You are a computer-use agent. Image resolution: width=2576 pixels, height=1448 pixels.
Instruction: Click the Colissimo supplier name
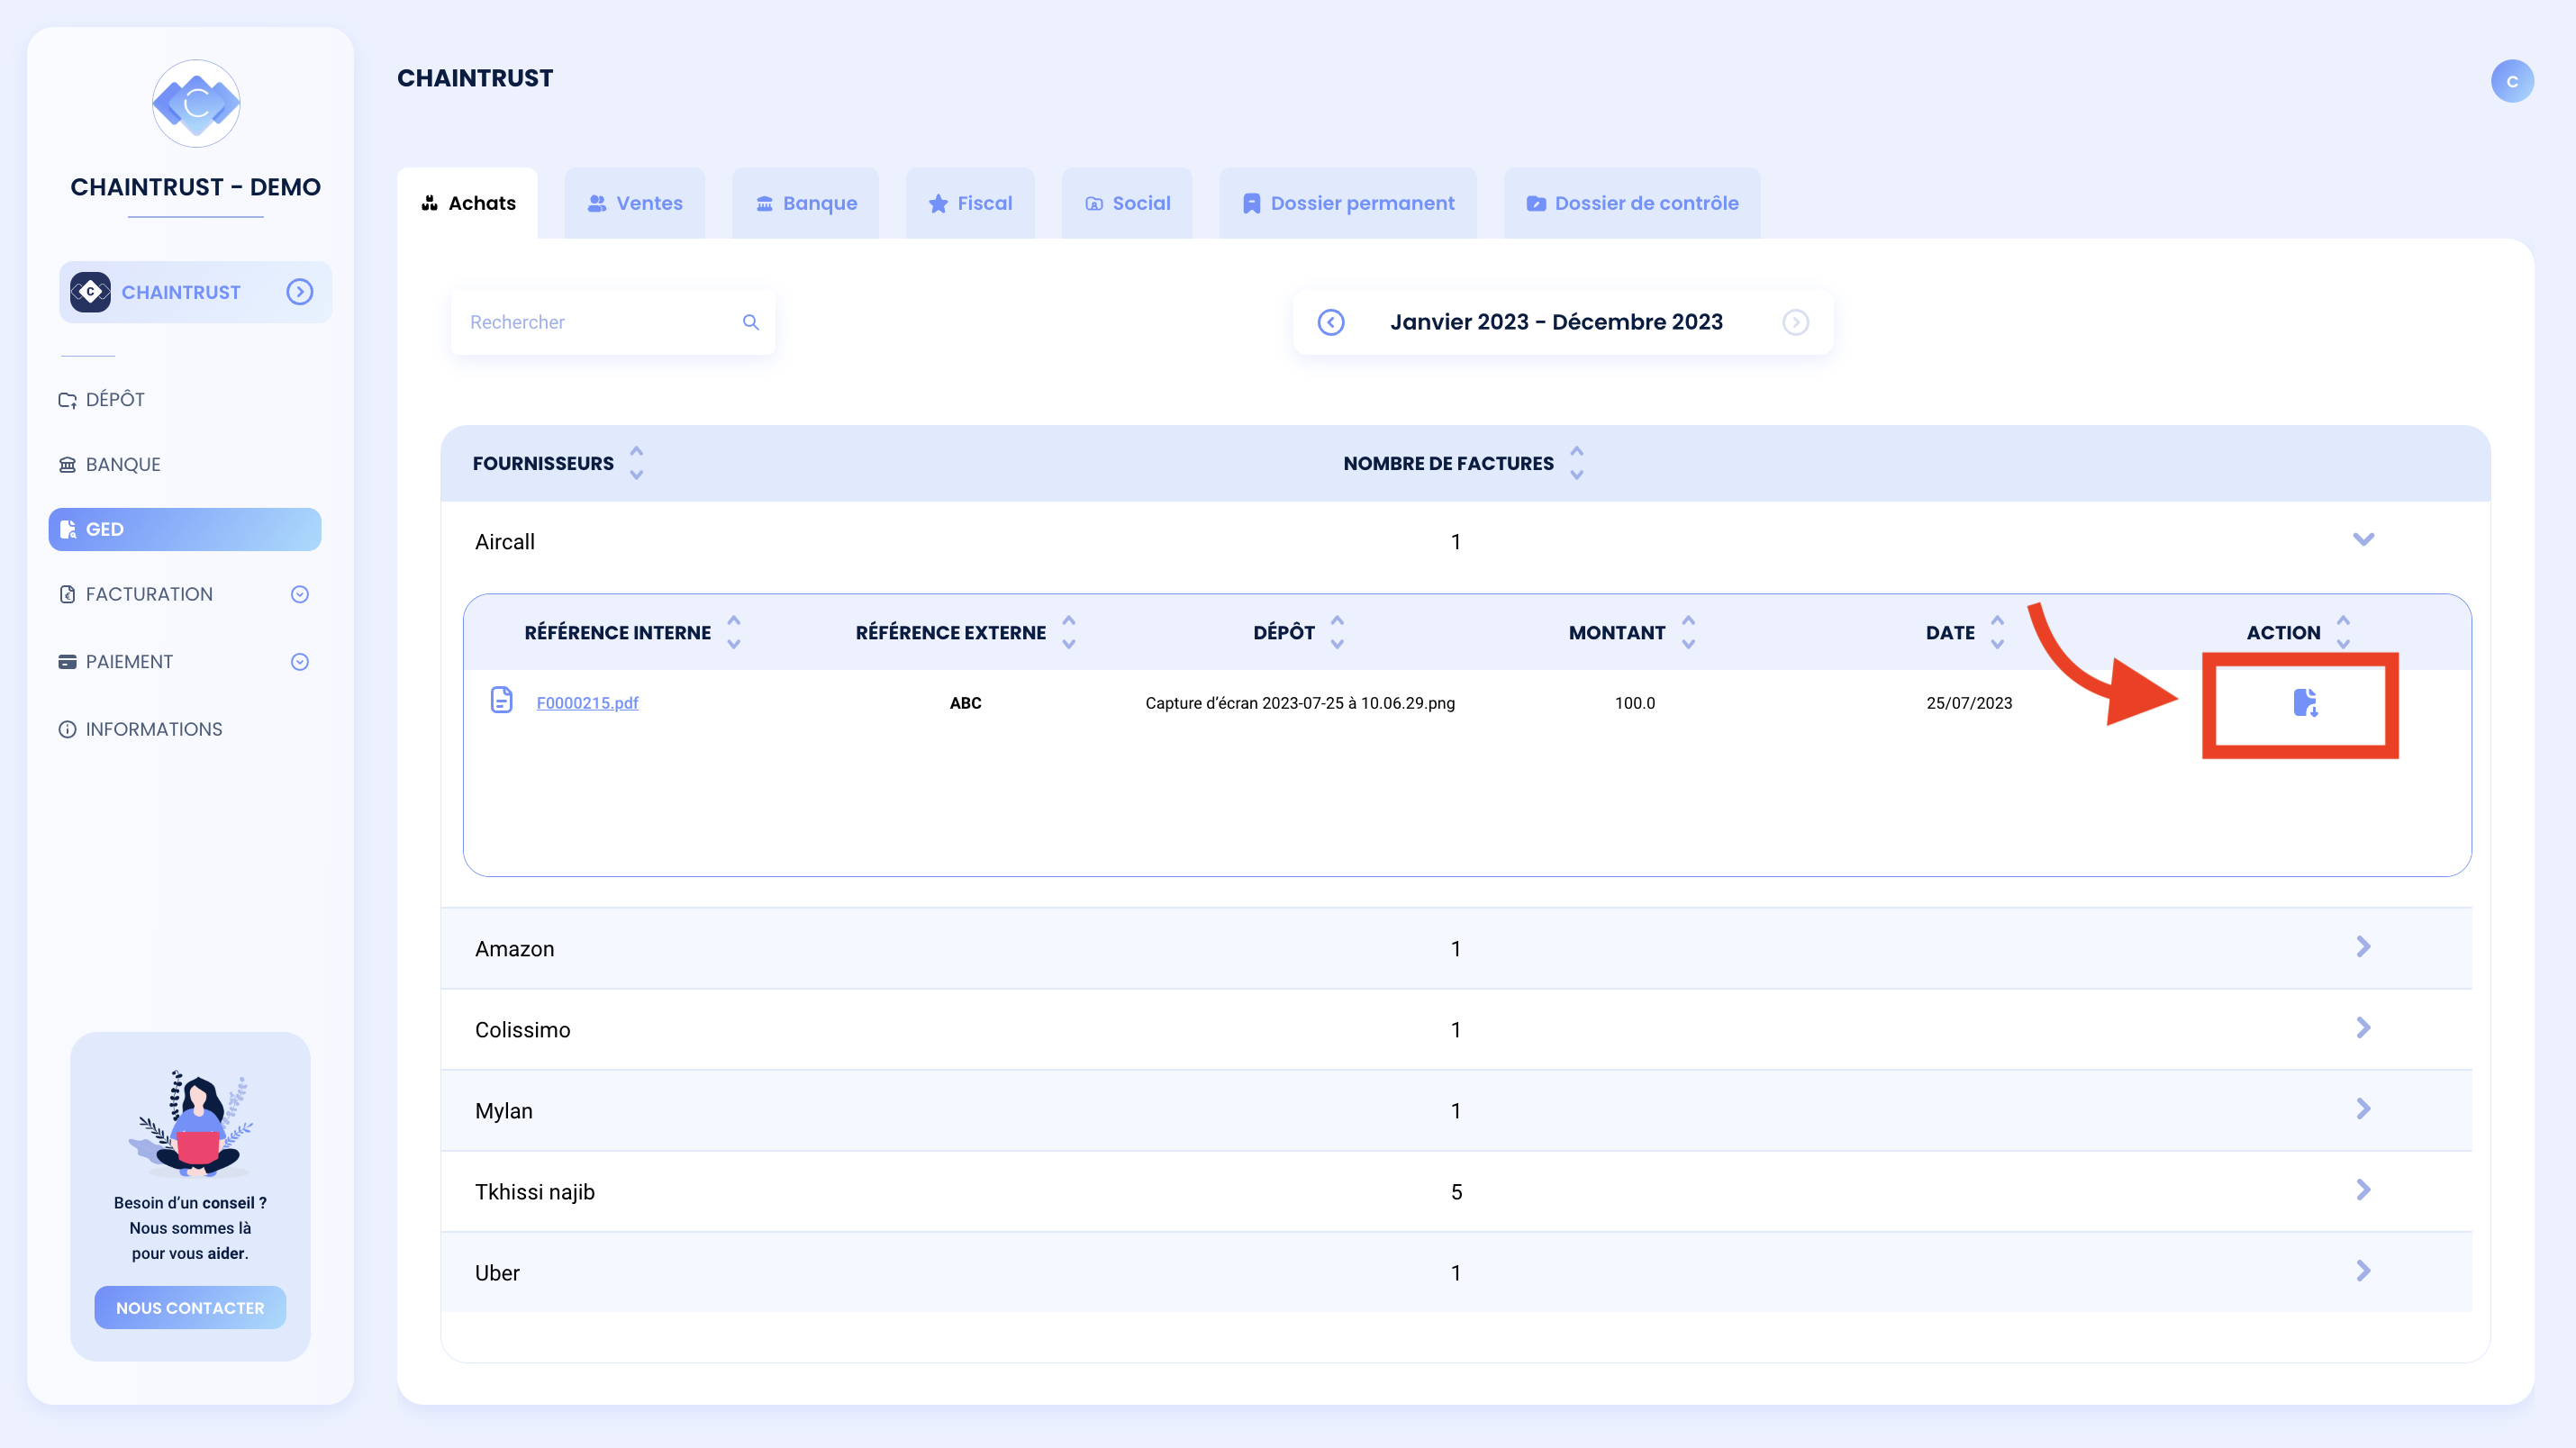pos(522,1030)
